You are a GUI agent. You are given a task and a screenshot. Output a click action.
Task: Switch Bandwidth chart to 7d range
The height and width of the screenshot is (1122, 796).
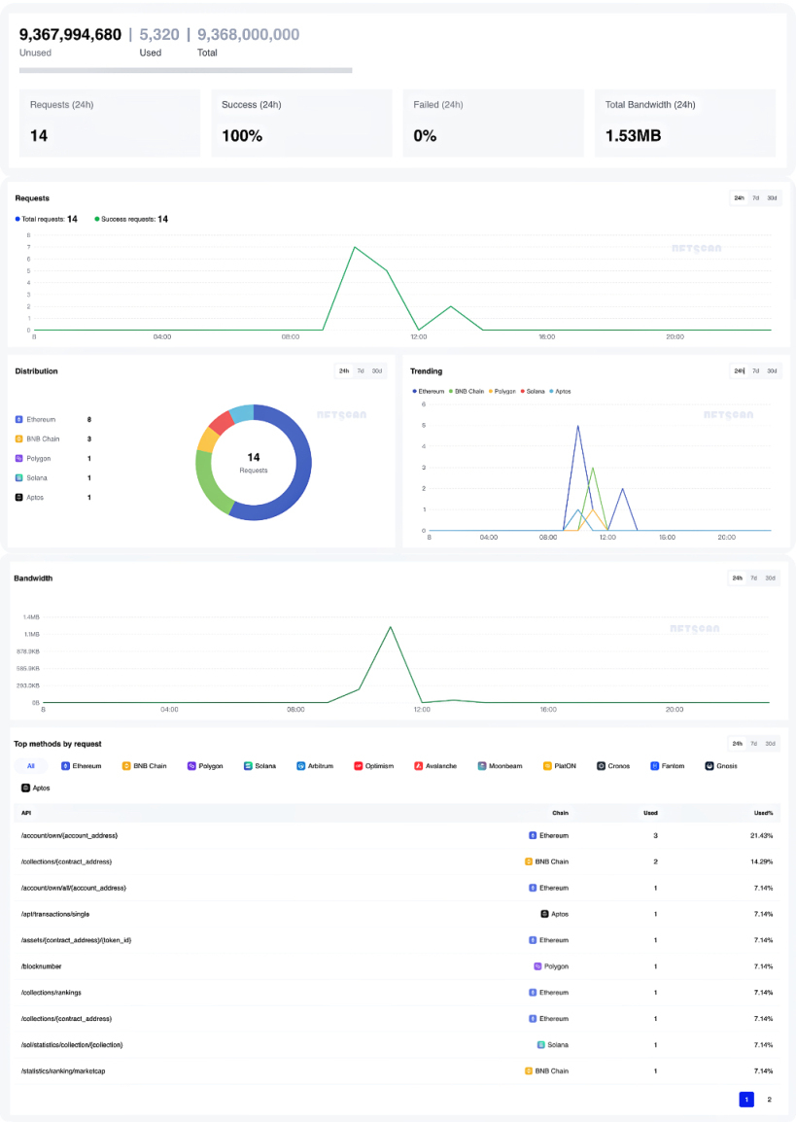click(754, 578)
